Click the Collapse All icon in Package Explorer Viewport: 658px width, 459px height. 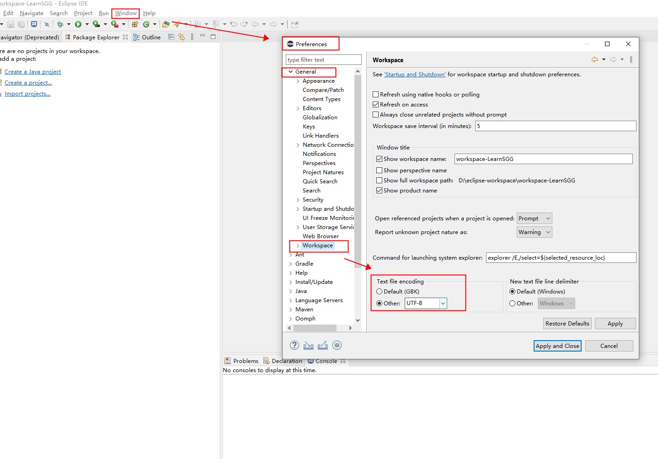(171, 37)
